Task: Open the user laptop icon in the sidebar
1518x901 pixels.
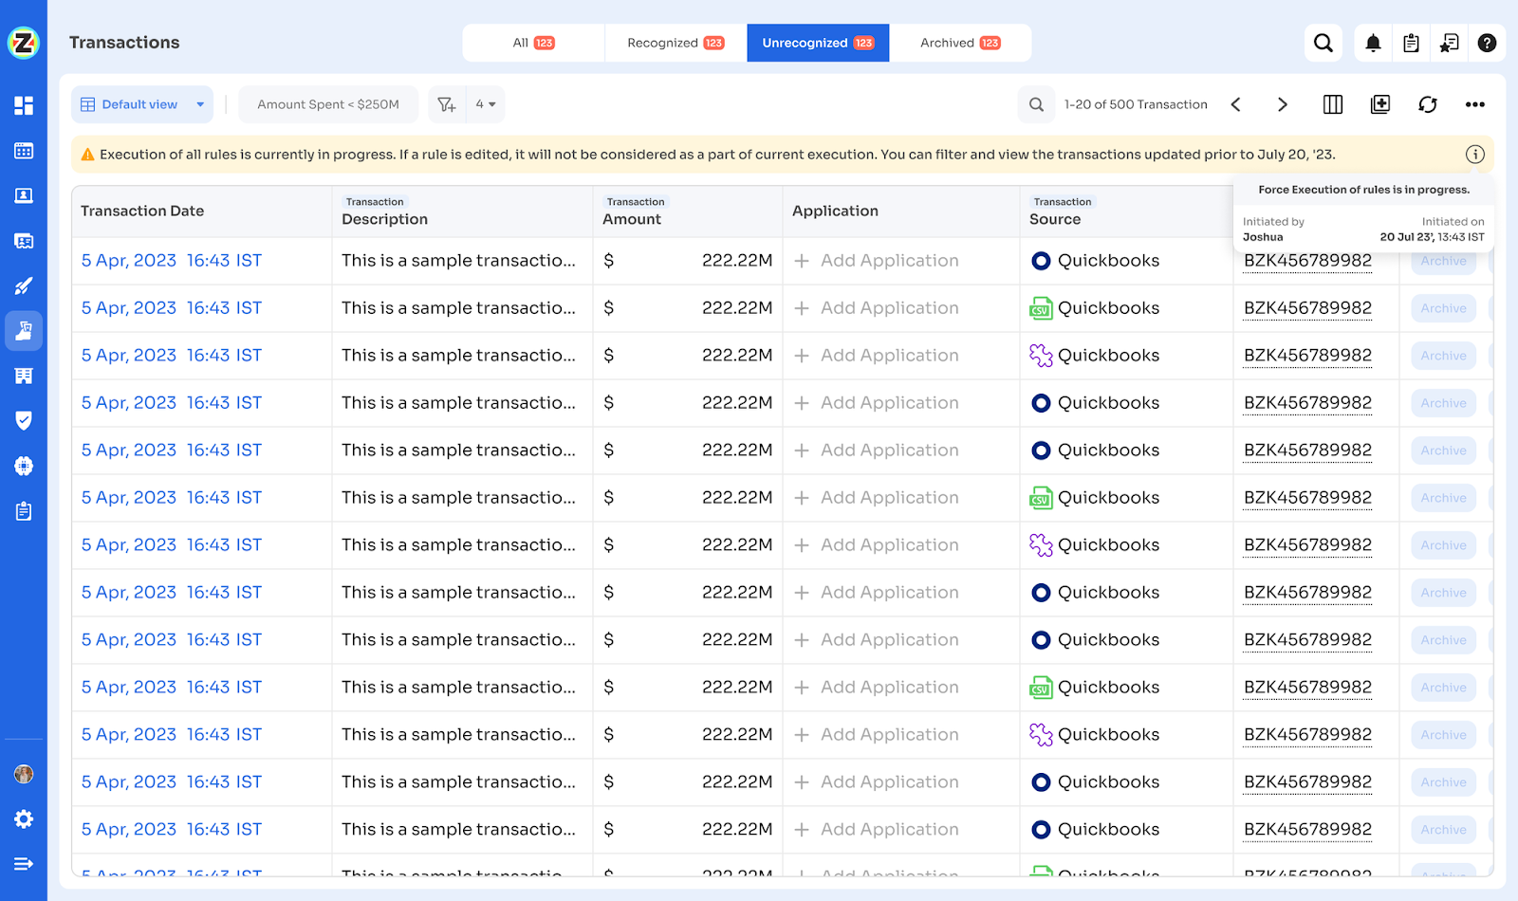Action: pos(24,195)
